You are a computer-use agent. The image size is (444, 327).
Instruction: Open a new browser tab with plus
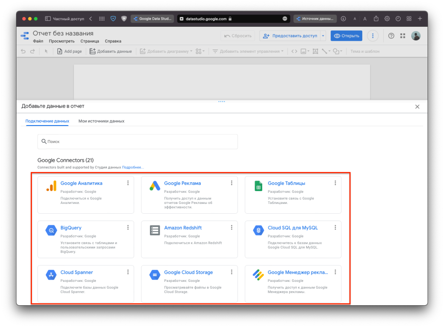(x=420, y=18)
